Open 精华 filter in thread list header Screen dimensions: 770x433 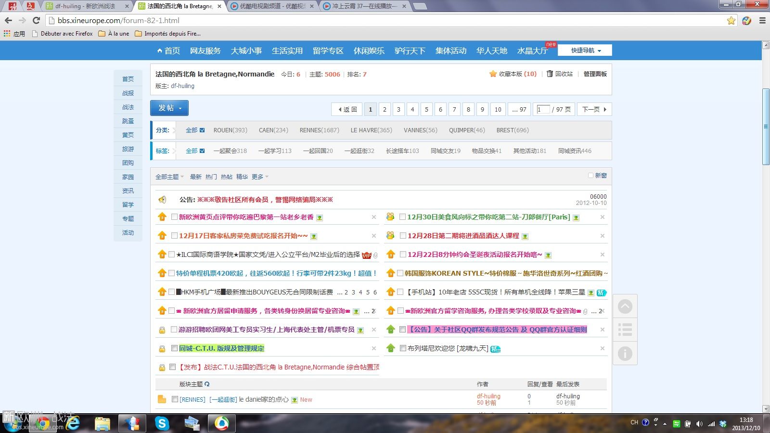(242, 177)
